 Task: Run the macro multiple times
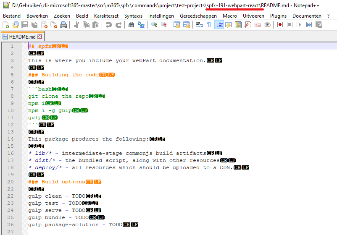309,25
